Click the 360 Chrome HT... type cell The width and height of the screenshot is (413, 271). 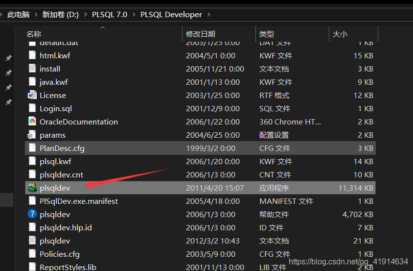(x=290, y=122)
